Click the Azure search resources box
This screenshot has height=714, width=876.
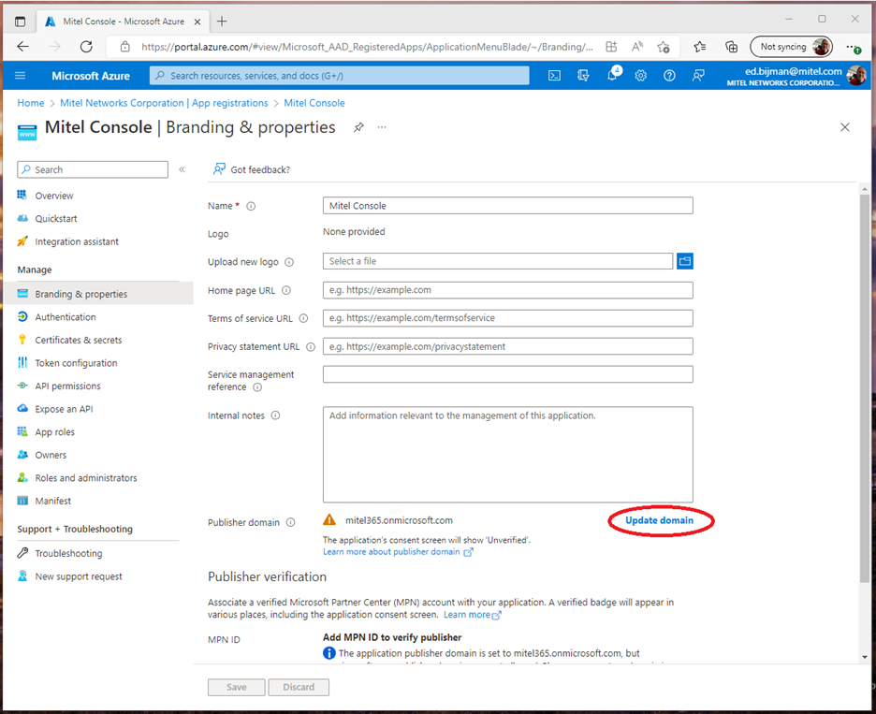(339, 76)
